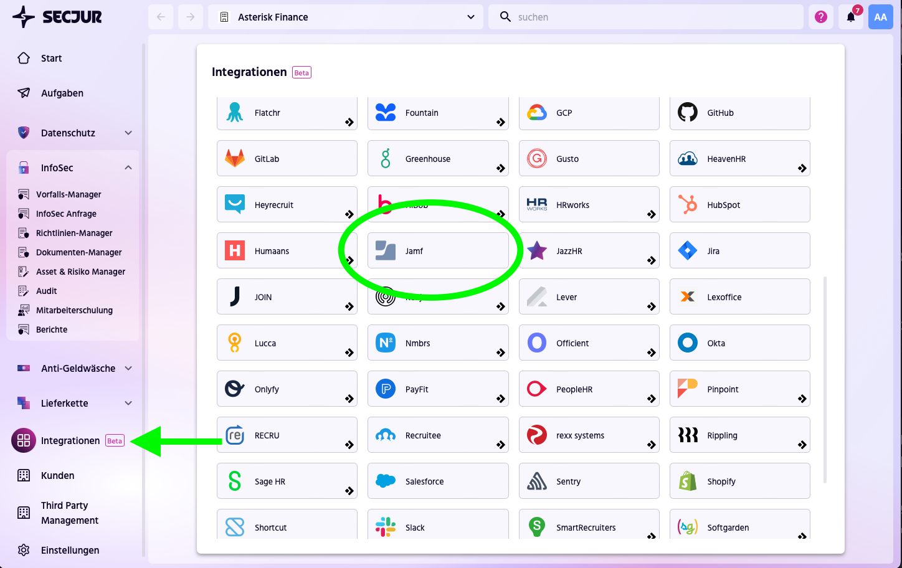Screen dimensions: 902x568
Task: Expand the Anti-Geldwäsche menu section
Action: [x=128, y=368]
